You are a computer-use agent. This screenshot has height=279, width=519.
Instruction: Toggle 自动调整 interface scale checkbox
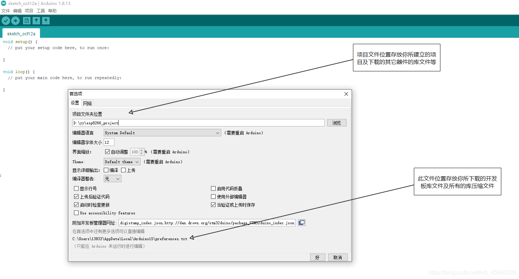108,152
